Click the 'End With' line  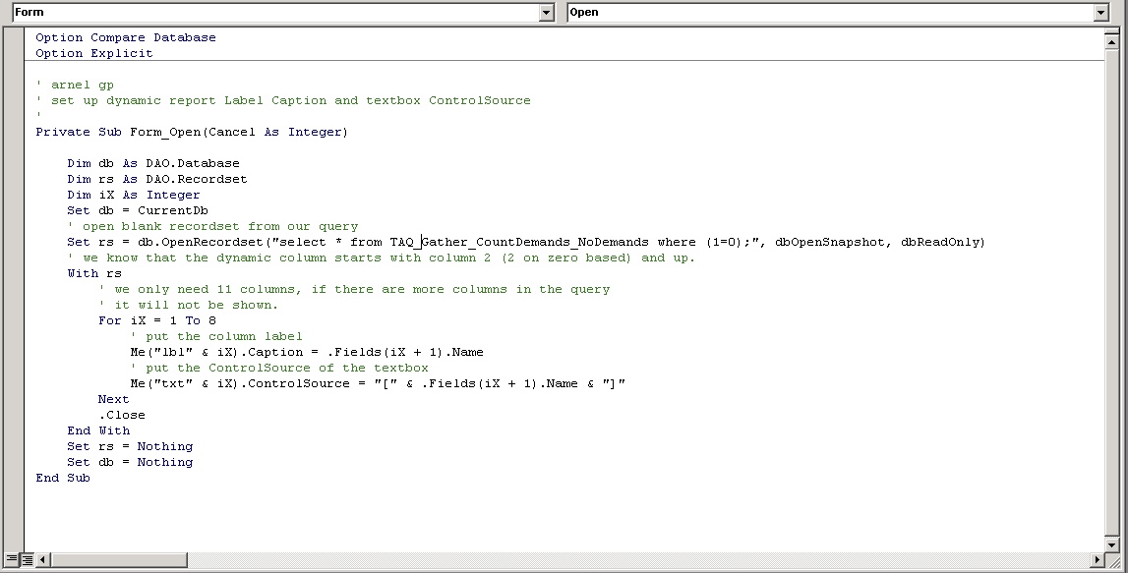pyautogui.click(x=98, y=431)
